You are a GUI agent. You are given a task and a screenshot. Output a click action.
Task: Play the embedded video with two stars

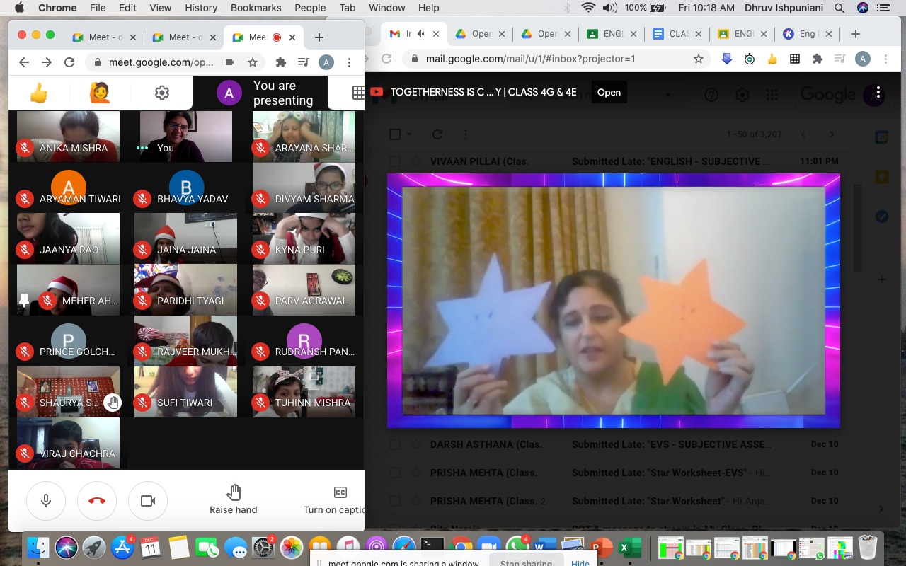[x=614, y=301]
